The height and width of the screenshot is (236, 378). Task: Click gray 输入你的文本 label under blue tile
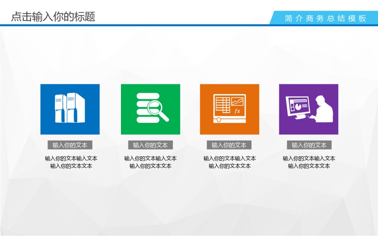(x=70, y=145)
